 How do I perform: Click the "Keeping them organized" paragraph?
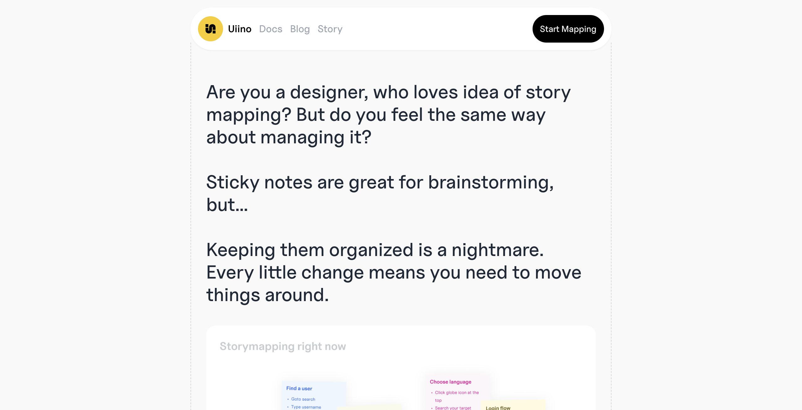(393, 272)
